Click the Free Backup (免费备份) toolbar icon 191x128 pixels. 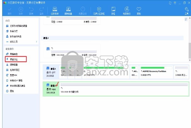127,11
